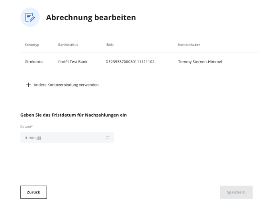274x211 pixels.
Task: Select 'Andere Kontoverbindung verwenden' link text
Action: coord(66,85)
